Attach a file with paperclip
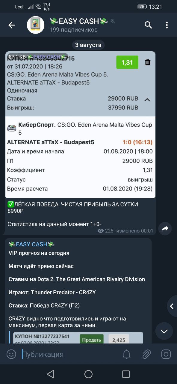The image size is (177, 384). (146, 354)
